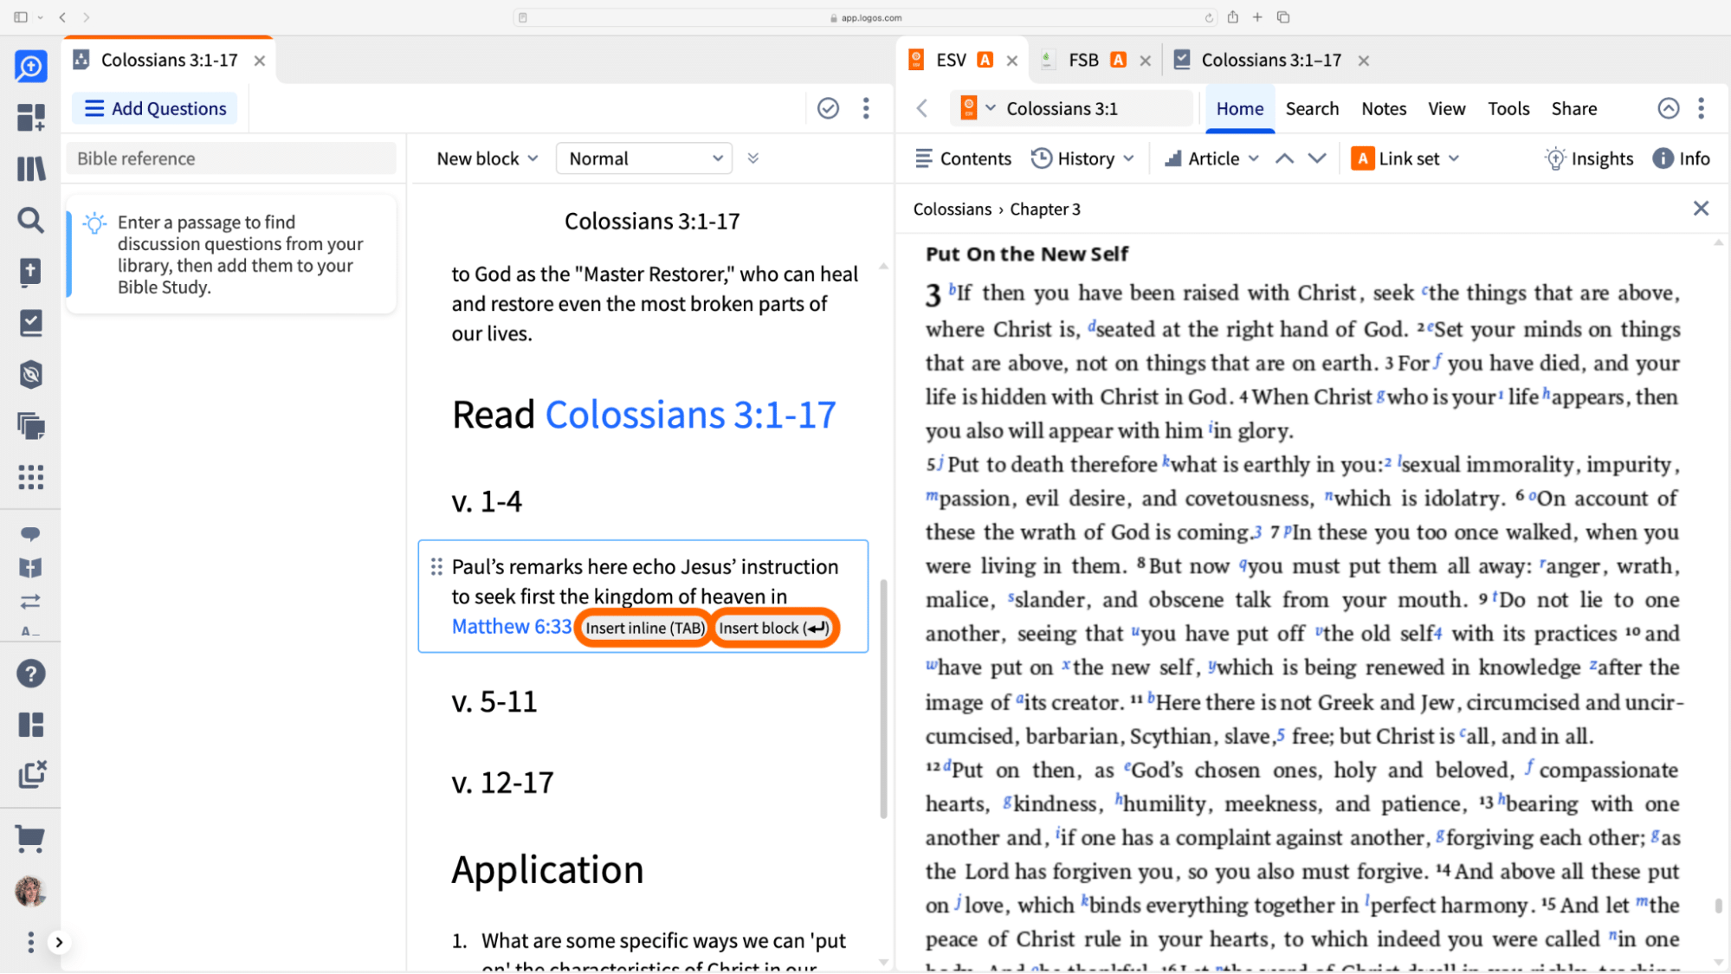Click the drag handle on the Matthew 6:33 block
This screenshot has width=1731, height=974.
point(436,567)
